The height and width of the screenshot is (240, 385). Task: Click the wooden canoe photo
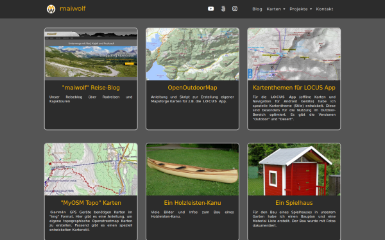(193, 170)
